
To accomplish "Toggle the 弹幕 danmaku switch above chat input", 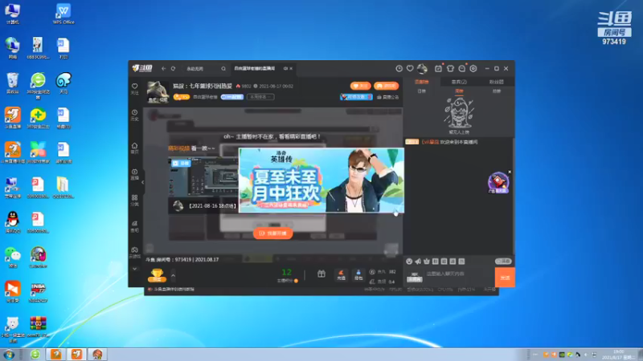I will point(503,262).
